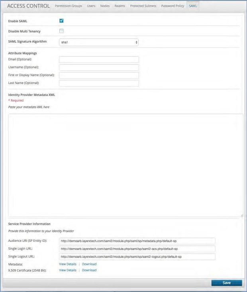The height and width of the screenshot is (292, 247).
Task: Click the Save button
Action: 226,283
